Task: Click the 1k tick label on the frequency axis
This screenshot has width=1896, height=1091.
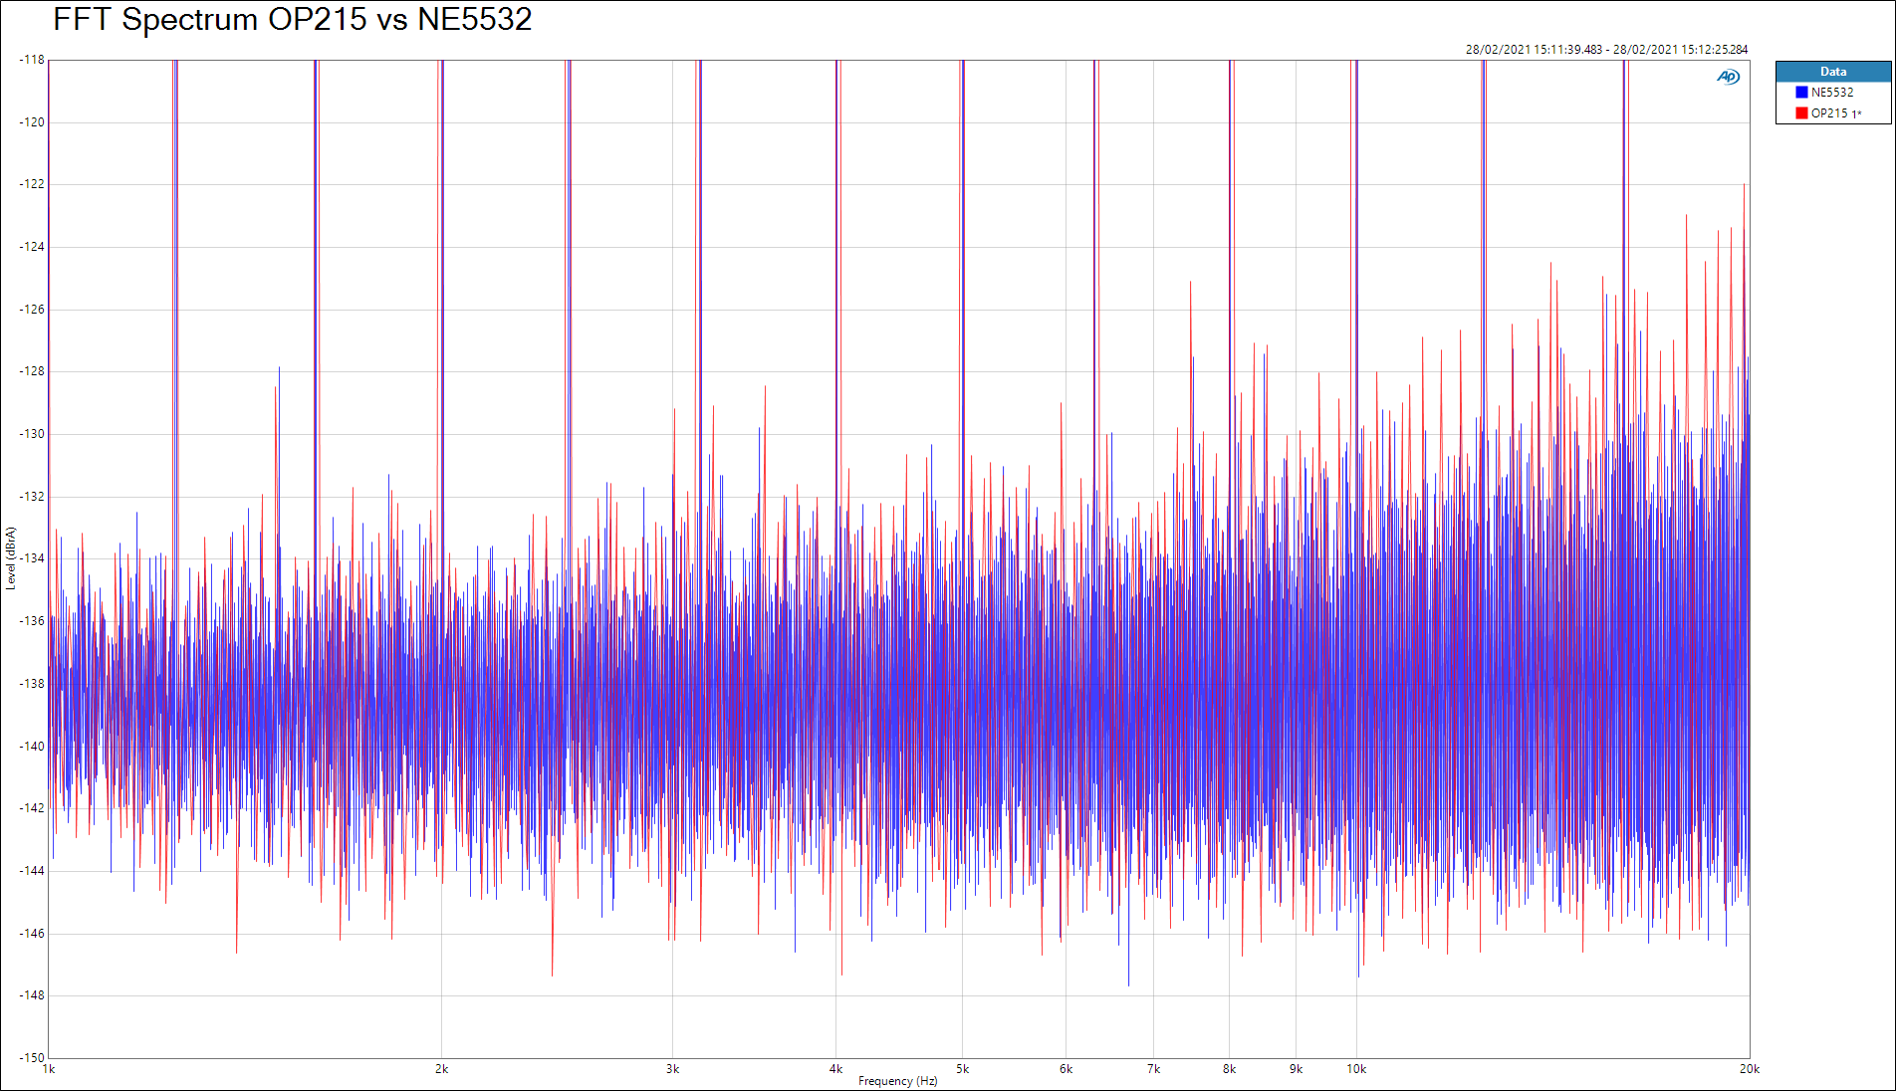Action: pyautogui.click(x=49, y=1069)
